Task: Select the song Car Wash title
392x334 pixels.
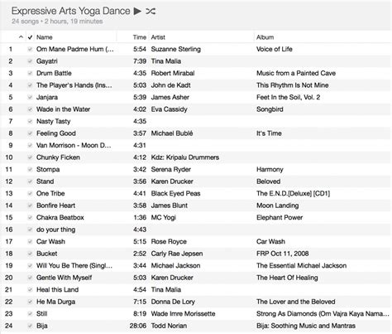Action: (x=50, y=241)
